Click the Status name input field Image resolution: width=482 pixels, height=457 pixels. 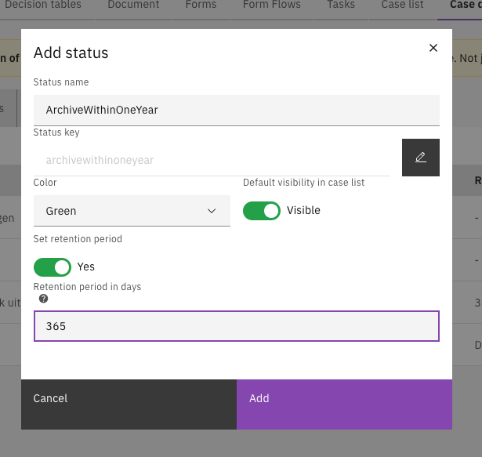coord(236,111)
